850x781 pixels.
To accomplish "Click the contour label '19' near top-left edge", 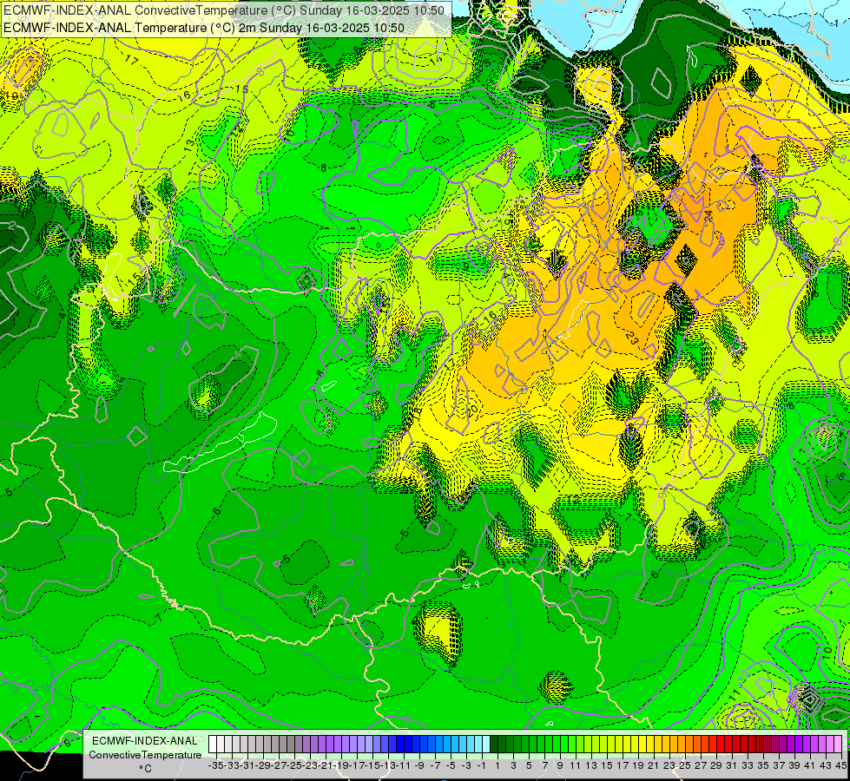I will (10, 96).
